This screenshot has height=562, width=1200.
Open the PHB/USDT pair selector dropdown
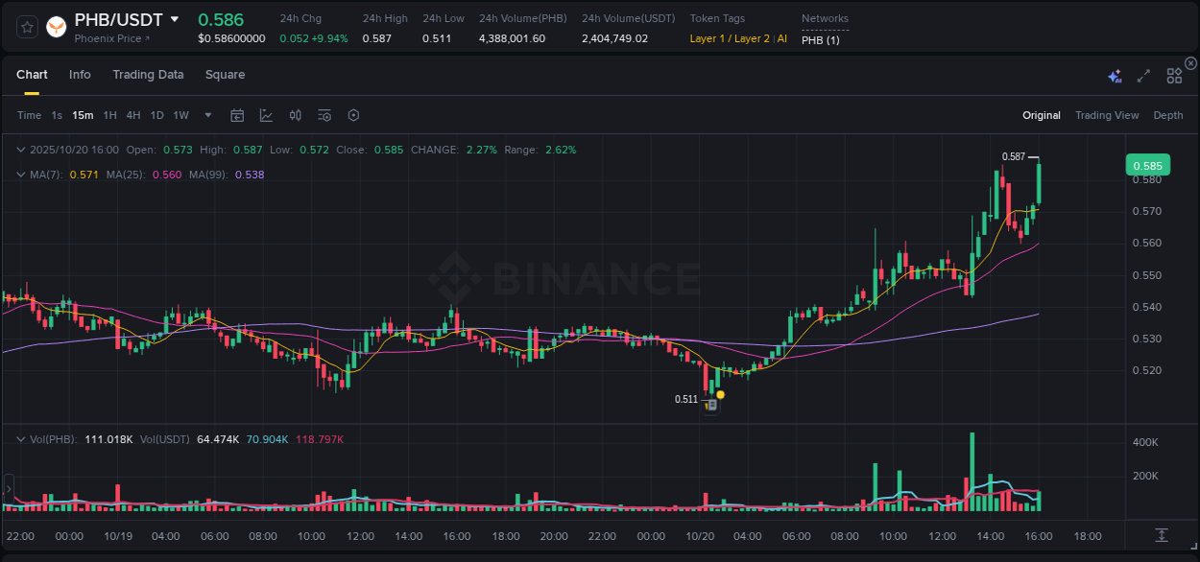point(175,18)
